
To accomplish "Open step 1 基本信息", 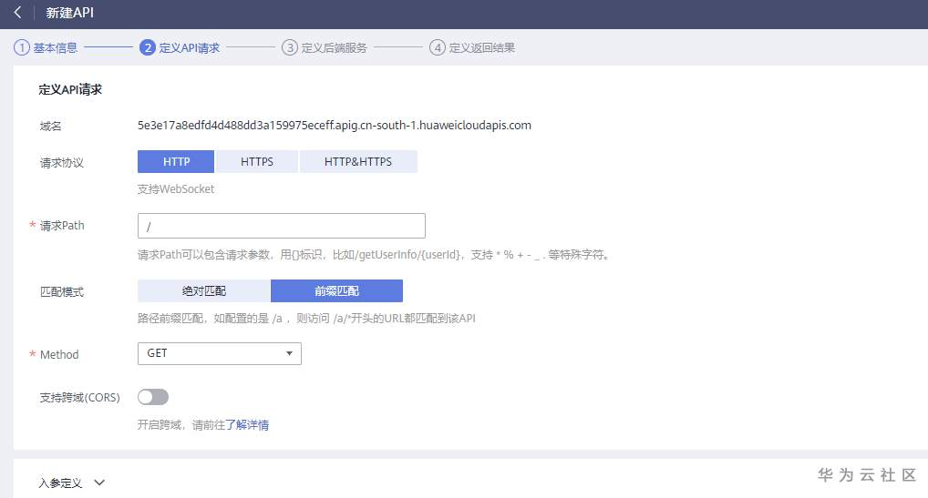I will (x=46, y=48).
